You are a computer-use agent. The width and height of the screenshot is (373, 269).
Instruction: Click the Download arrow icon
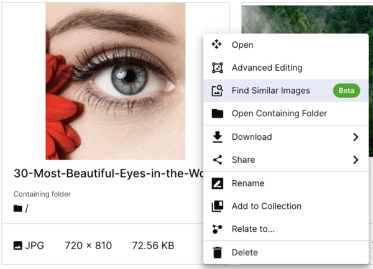point(218,137)
